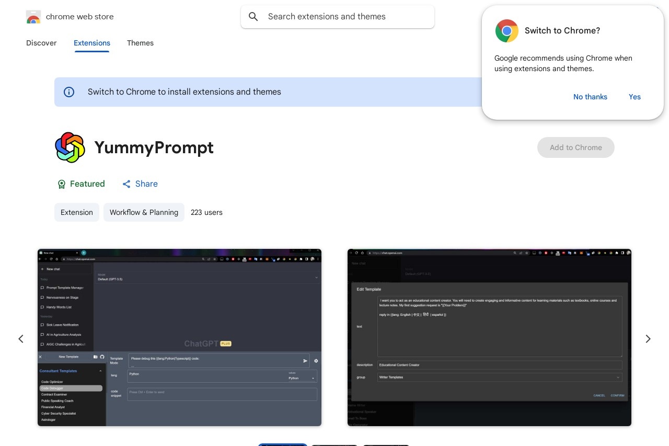The image size is (669, 446).
Task: Confirm Switch to Chrome with Yes
Action: (x=635, y=97)
